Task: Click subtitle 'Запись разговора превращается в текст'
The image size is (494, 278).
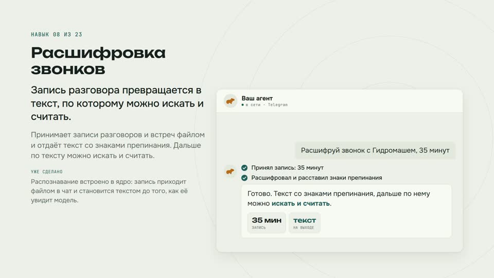Action: coord(117,103)
